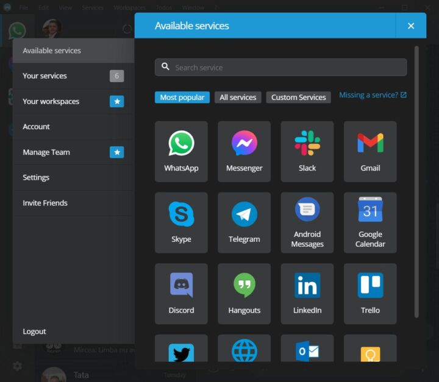
Task: Choose the globe website service tile
Action: pyautogui.click(x=244, y=348)
